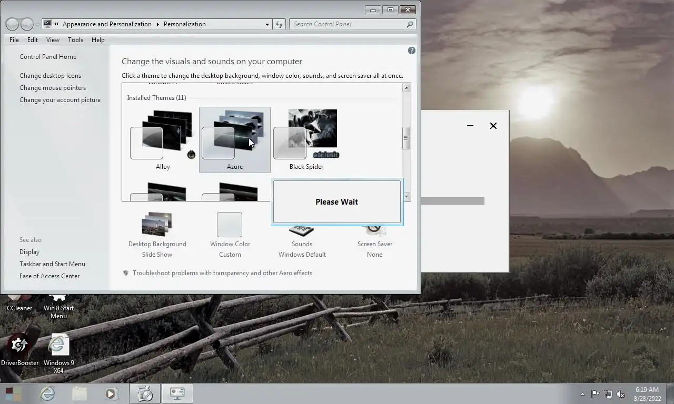
Task: Click Appearance and Personalization breadcrumb
Action: [x=107, y=24]
